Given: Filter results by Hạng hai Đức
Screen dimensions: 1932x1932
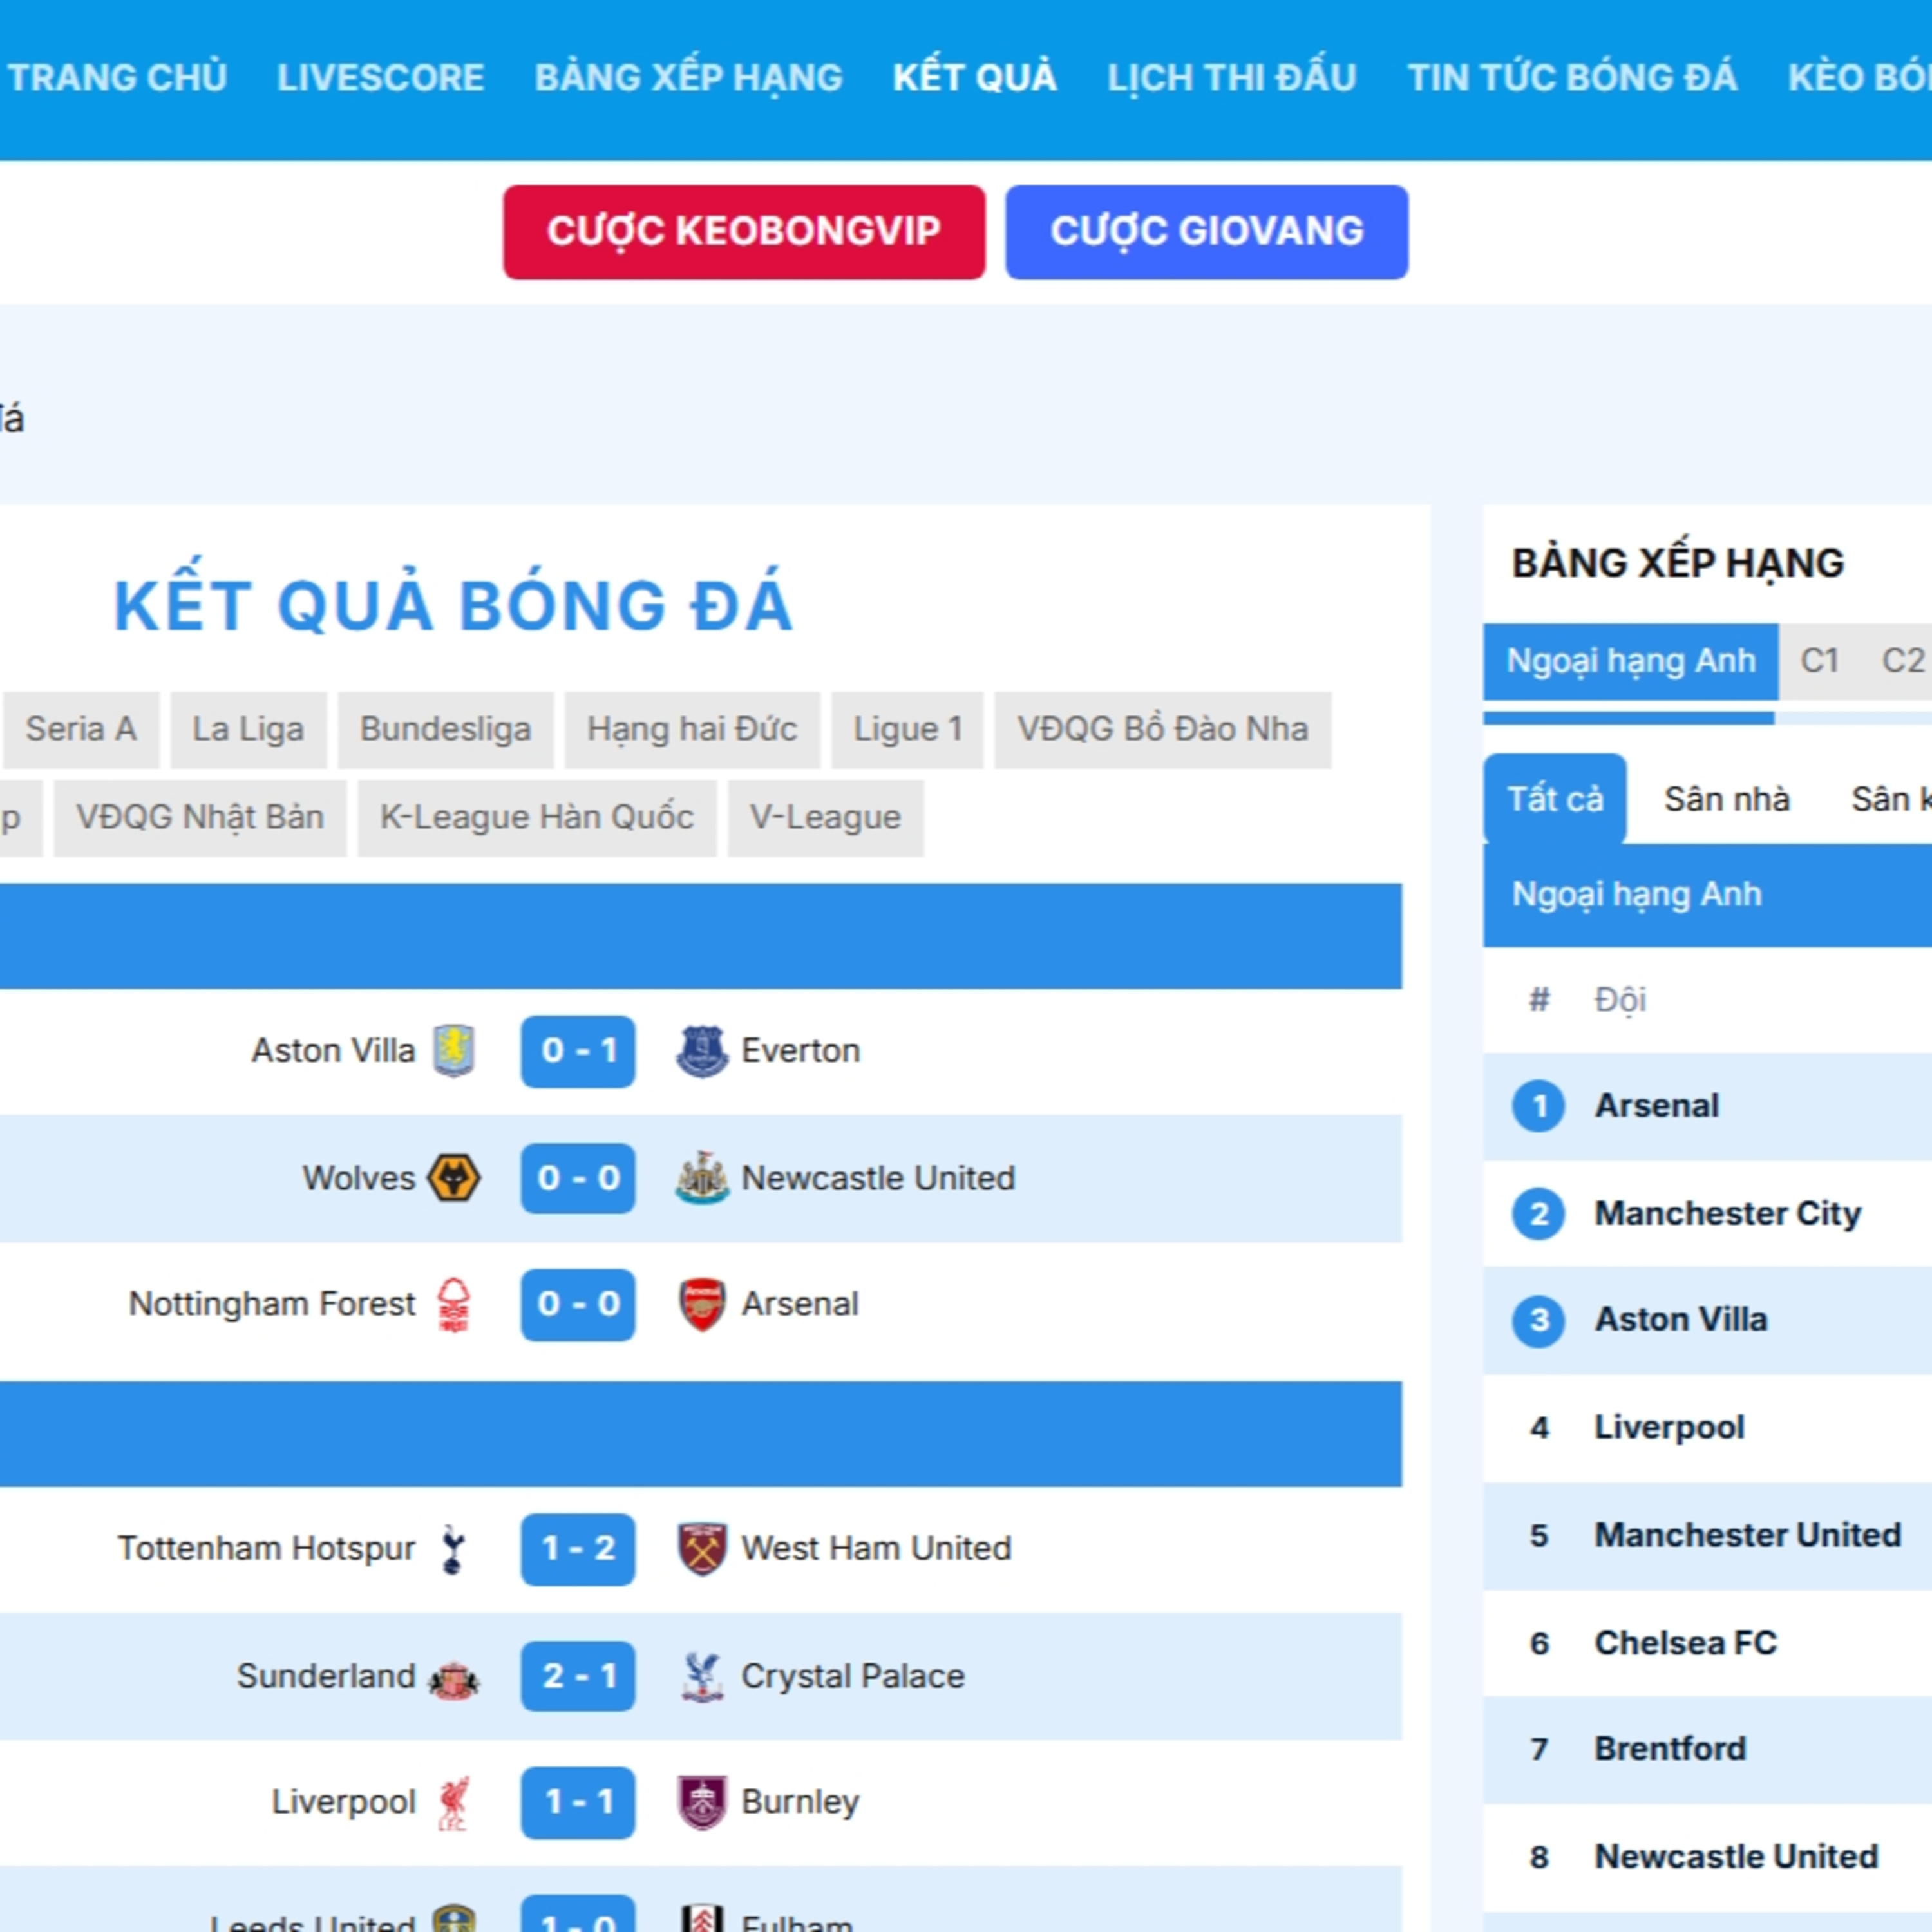Looking at the screenshot, I should tap(692, 730).
